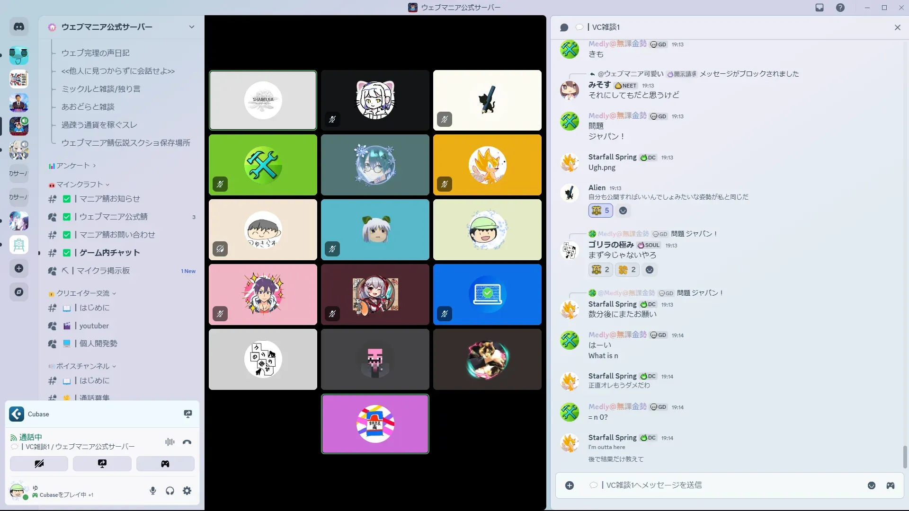The height and width of the screenshot is (511, 909).
Task: Open Discord home direct messages icon
Action: tap(19, 27)
